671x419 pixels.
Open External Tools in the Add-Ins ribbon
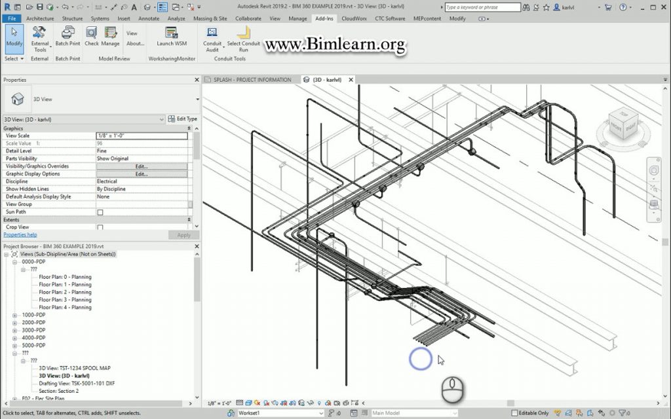(x=39, y=39)
